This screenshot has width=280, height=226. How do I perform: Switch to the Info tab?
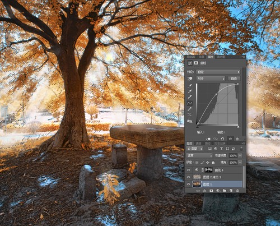(202, 57)
